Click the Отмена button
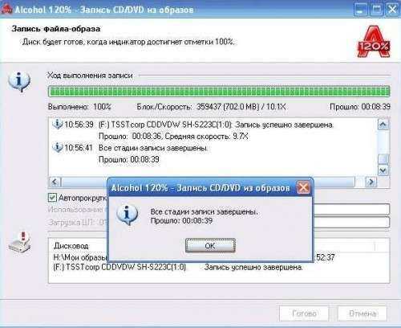Viewport: 401px width, 328px height. click(x=363, y=313)
